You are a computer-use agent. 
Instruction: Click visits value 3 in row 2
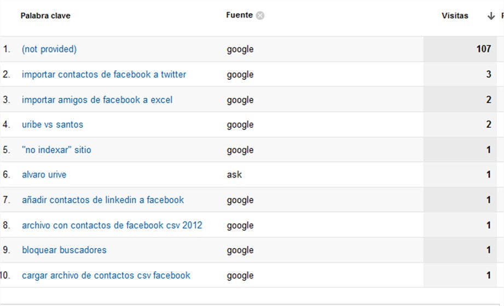tap(489, 74)
